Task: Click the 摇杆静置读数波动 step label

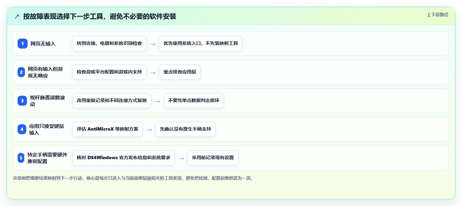Action: pyautogui.click(x=48, y=101)
